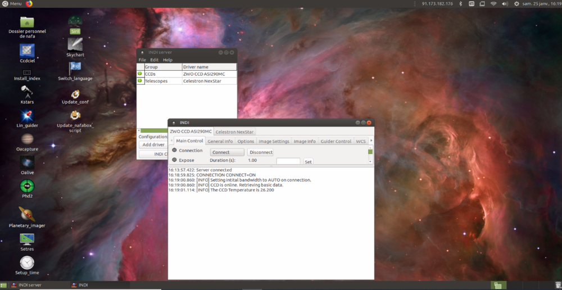Open the Siril desktop icon

click(x=75, y=24)
